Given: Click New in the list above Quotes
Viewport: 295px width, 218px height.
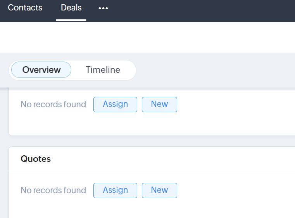Looking at the screenshot, I should pos(159,105).
